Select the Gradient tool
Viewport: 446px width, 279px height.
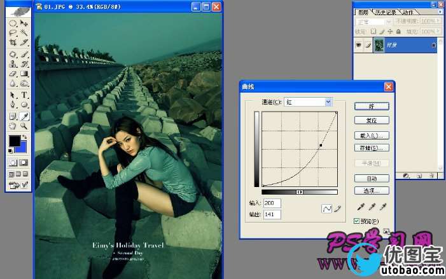pos(24,74)
